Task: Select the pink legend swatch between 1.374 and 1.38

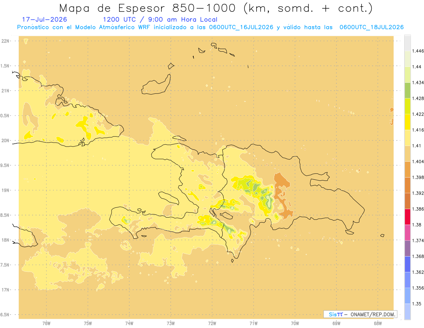Action: (407, 232)
